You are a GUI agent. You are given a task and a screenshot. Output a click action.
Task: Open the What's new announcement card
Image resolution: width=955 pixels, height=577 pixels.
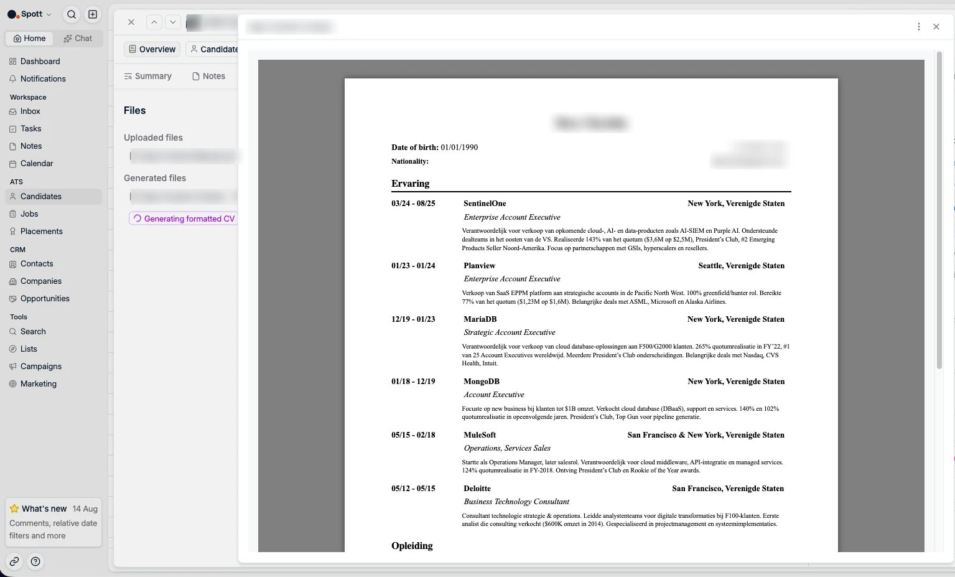click(x=54, y=522)
